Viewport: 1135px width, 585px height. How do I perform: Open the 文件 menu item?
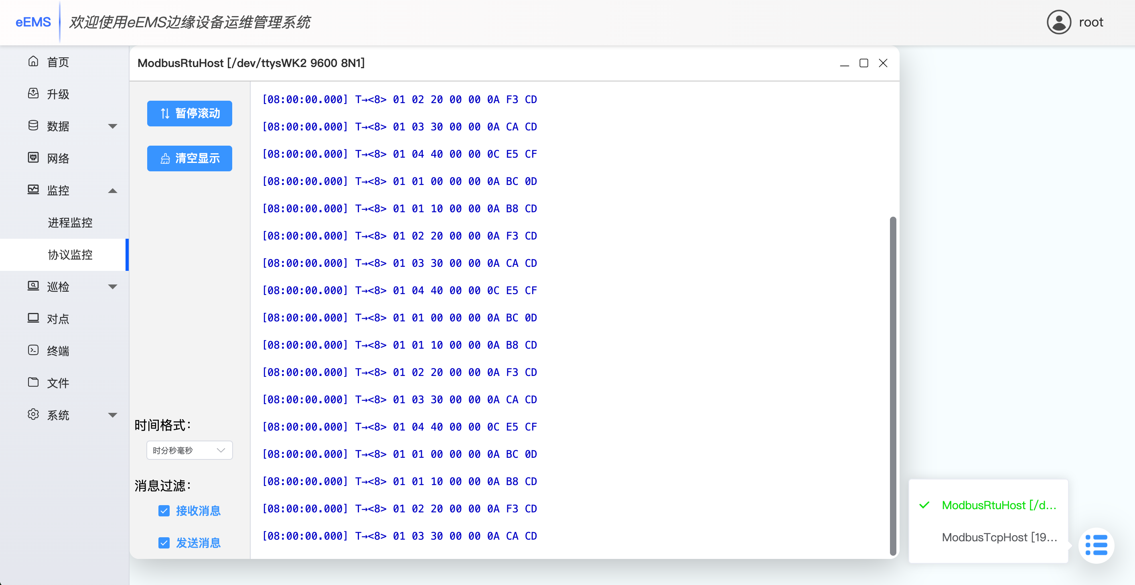coord(64,383)
